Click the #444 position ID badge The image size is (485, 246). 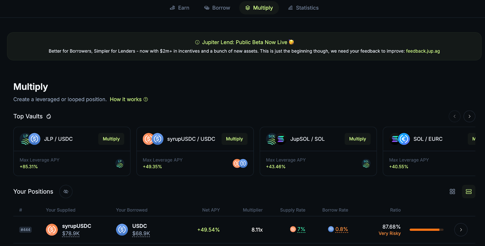pyautogui.click(x=25, y=230)
